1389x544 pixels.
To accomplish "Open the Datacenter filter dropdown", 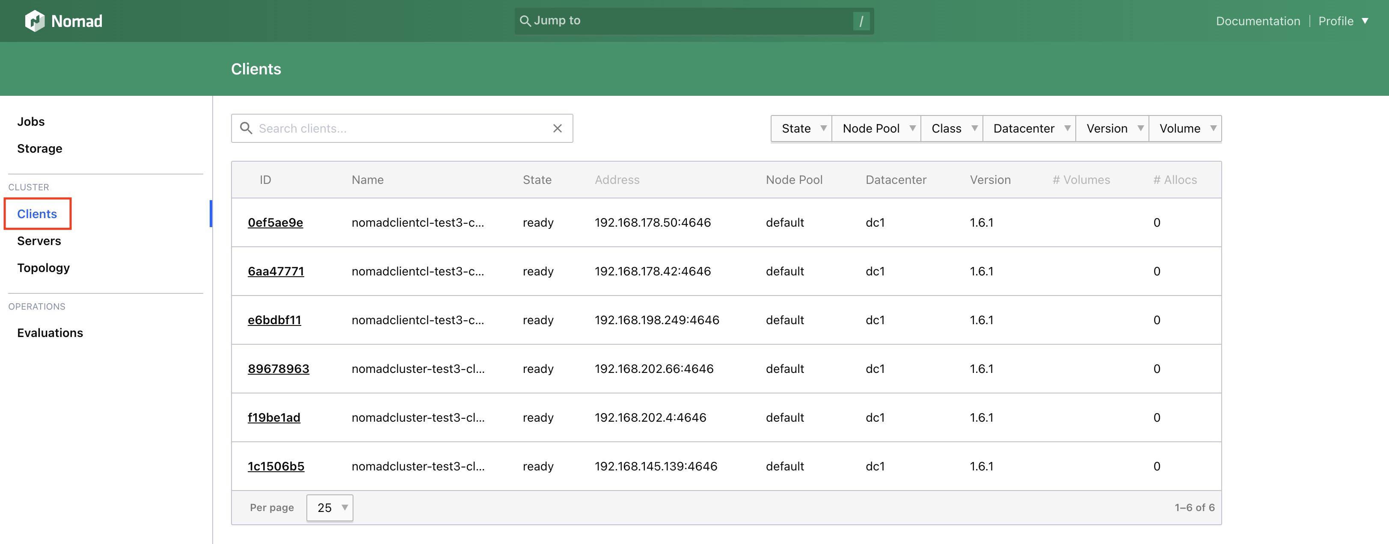I will (x=1029, y=128).
